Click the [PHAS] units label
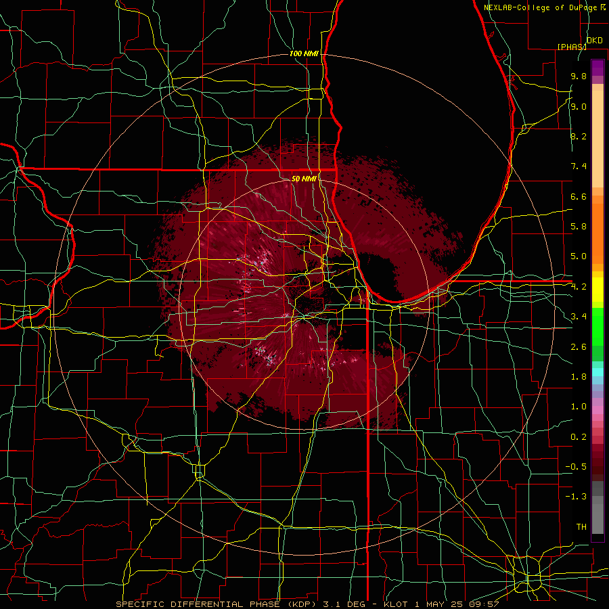The image size is (609, 609). click(x=572, y=47)
